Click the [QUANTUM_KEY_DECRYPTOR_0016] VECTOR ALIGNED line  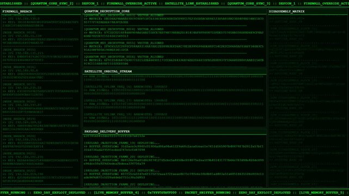coord(124,57)
